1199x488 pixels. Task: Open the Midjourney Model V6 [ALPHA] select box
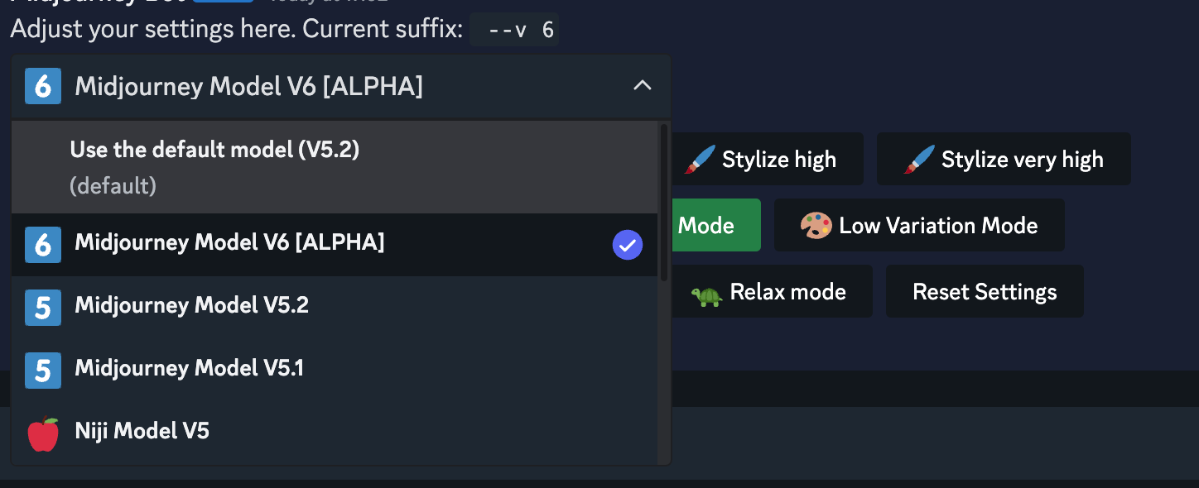click(x=341, y=86)
